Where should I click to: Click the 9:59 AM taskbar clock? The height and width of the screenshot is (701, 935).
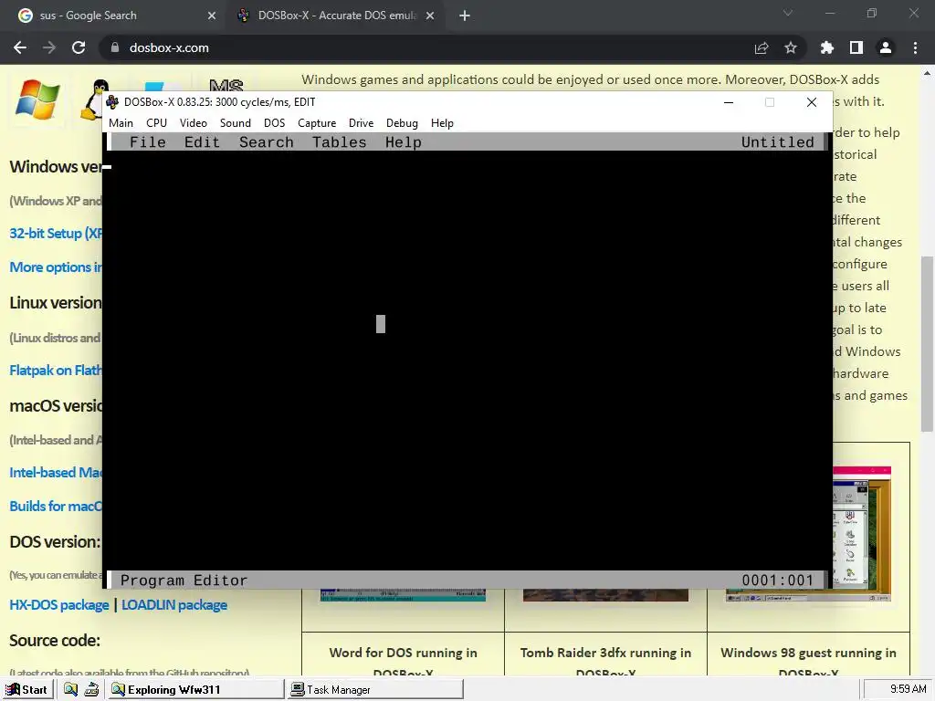point(908,689)
